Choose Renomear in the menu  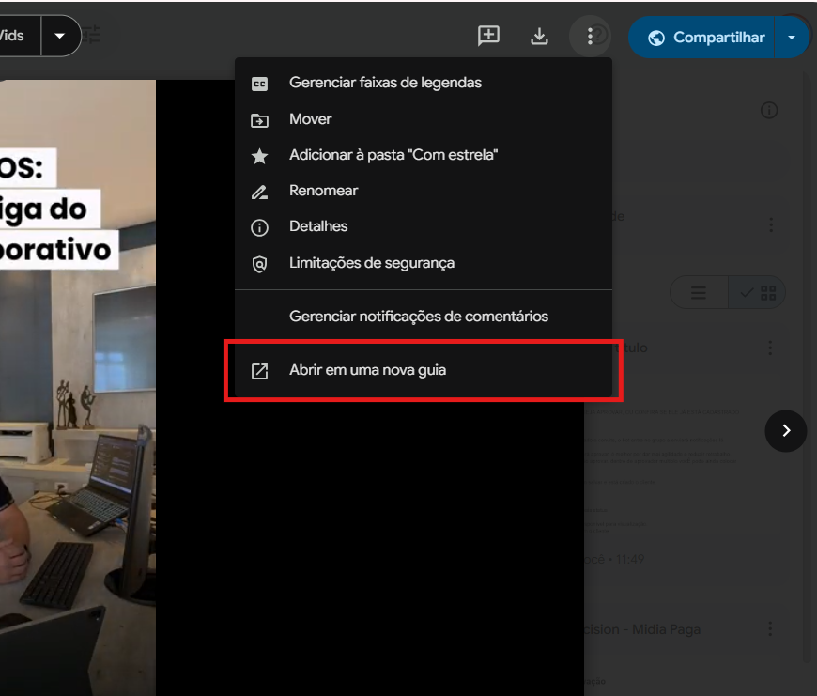pos(323,191)
